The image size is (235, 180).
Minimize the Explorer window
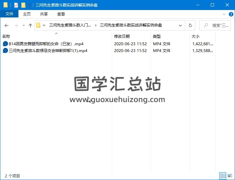coord(198,5)
